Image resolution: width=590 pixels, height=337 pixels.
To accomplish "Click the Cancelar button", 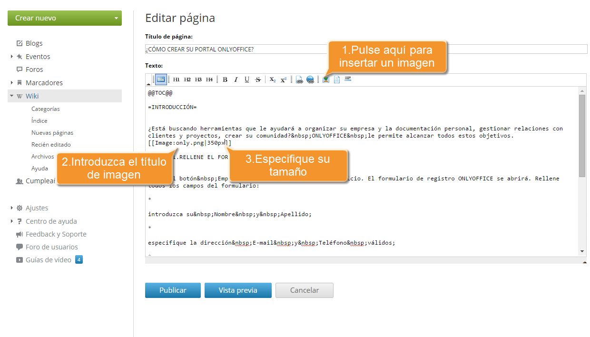I will tap(305, 290).
